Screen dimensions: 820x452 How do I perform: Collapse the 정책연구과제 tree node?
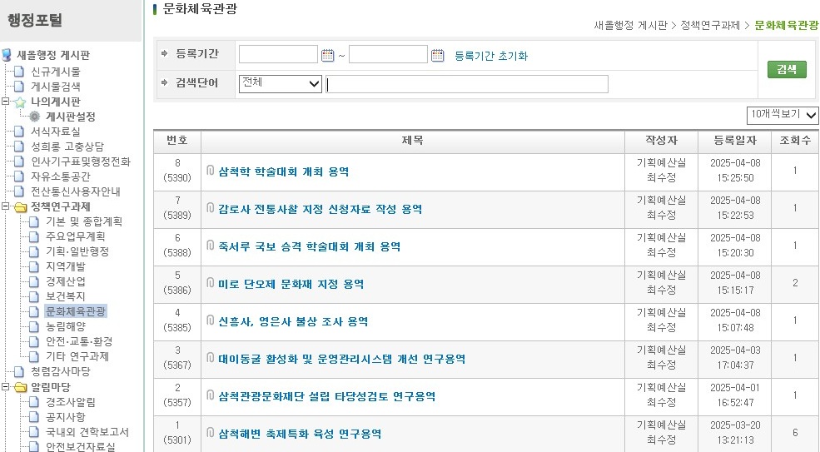pos(5,206)
